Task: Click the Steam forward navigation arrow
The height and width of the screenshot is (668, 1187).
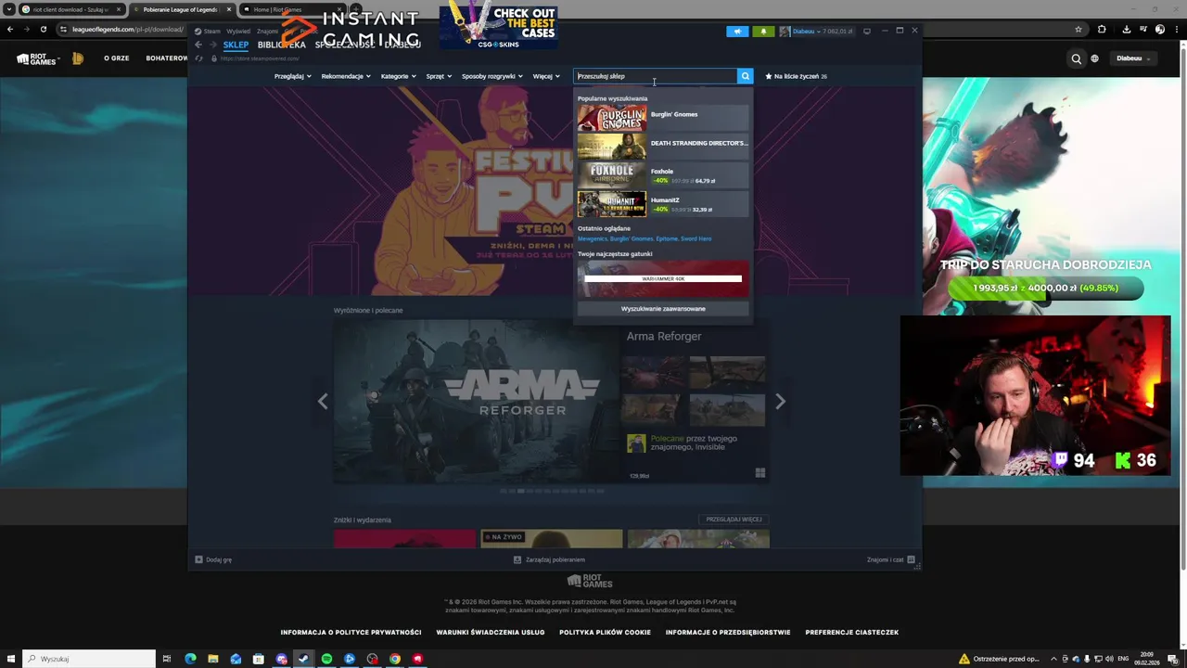Action: coord(213,45)
